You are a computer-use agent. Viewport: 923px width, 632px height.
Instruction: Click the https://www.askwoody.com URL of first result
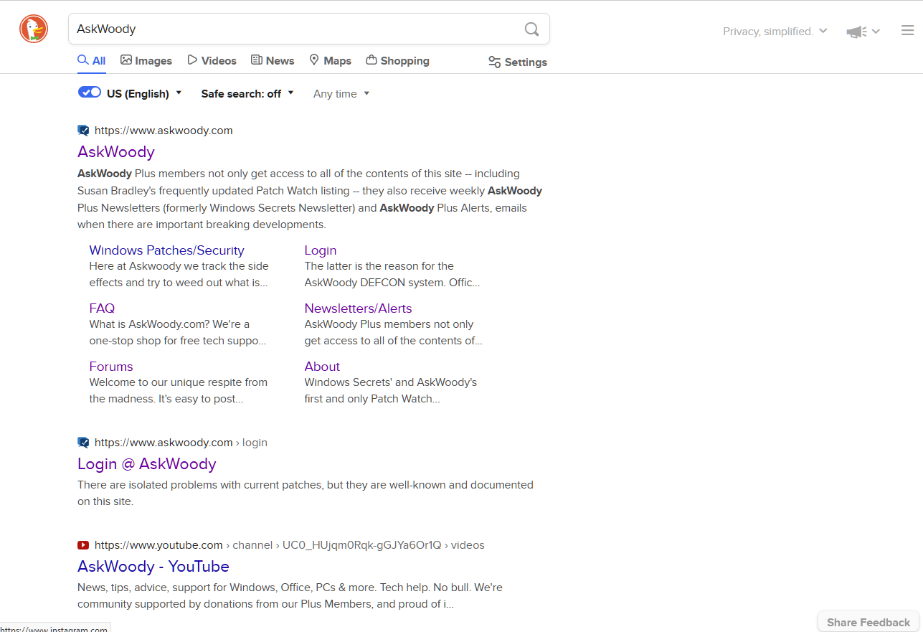click(164, 131)
